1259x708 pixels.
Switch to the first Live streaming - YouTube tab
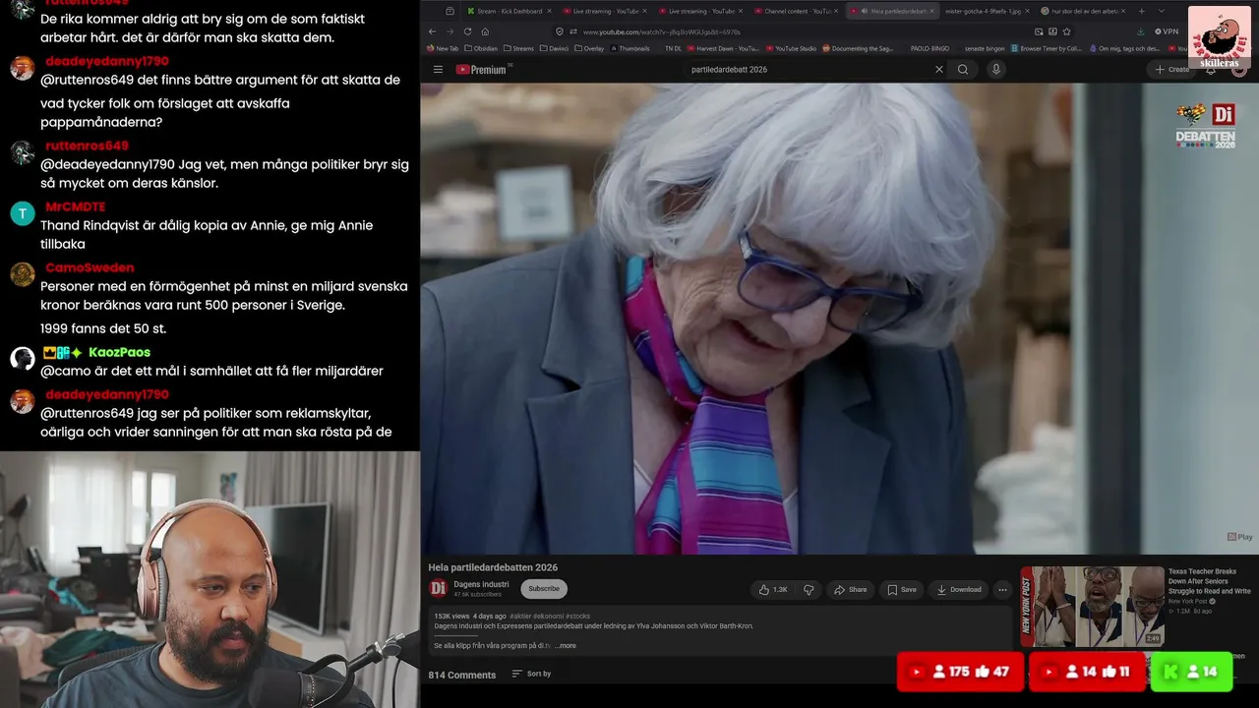[605, 11]
